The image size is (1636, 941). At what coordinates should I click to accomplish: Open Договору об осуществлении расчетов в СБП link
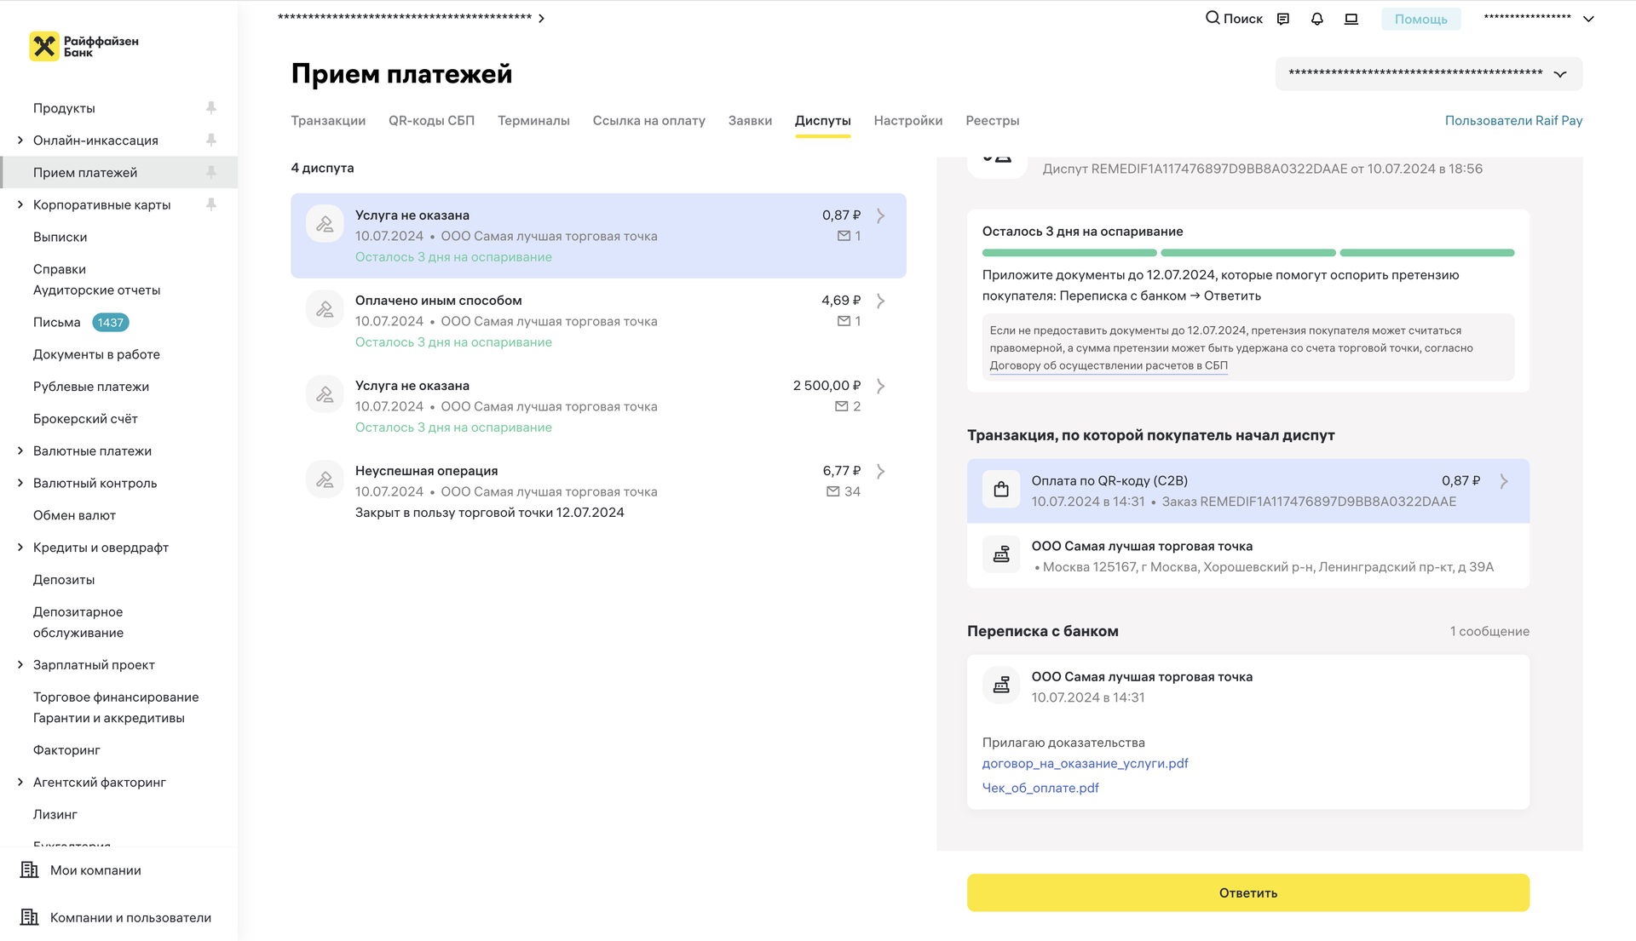1109,365
